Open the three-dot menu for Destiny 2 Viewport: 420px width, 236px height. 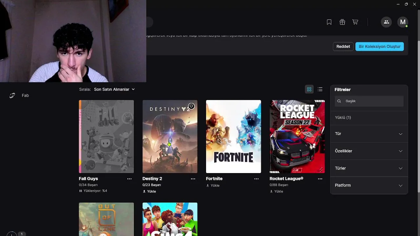click(x=193, y=179)
